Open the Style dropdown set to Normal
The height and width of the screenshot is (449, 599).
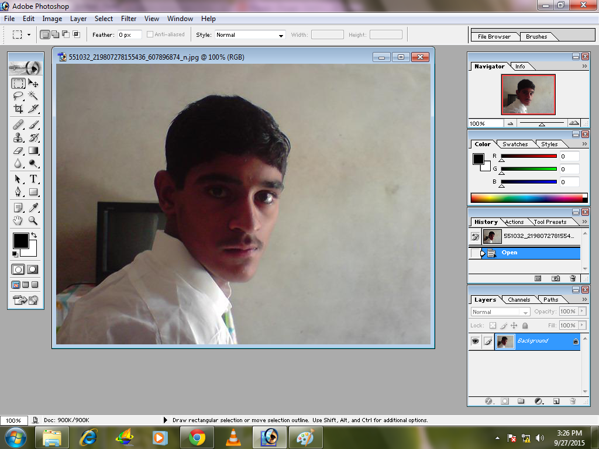point(250,34)
